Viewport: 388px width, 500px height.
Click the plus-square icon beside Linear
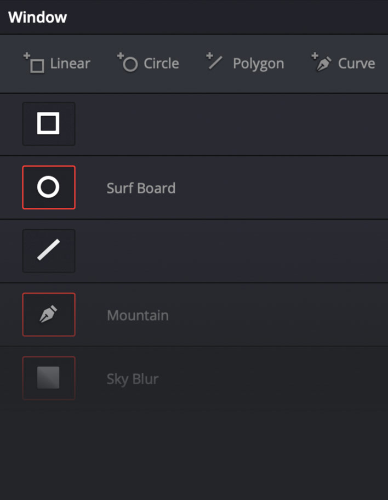pyautogui.click(x=33, y=64)
